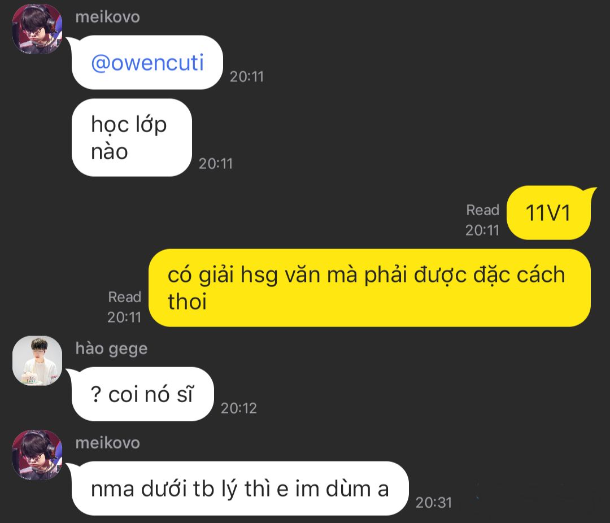The width and height of the screenshot is (610, 523).
Task: Tap the 20:11 time under Read by 11V1
Action: 482,230
